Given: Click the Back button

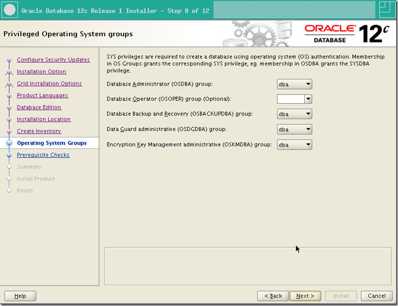Looking at the screenshot, I should click(273, 296).
